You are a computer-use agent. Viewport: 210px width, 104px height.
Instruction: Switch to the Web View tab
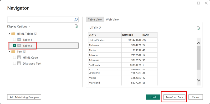click(112, 19)
